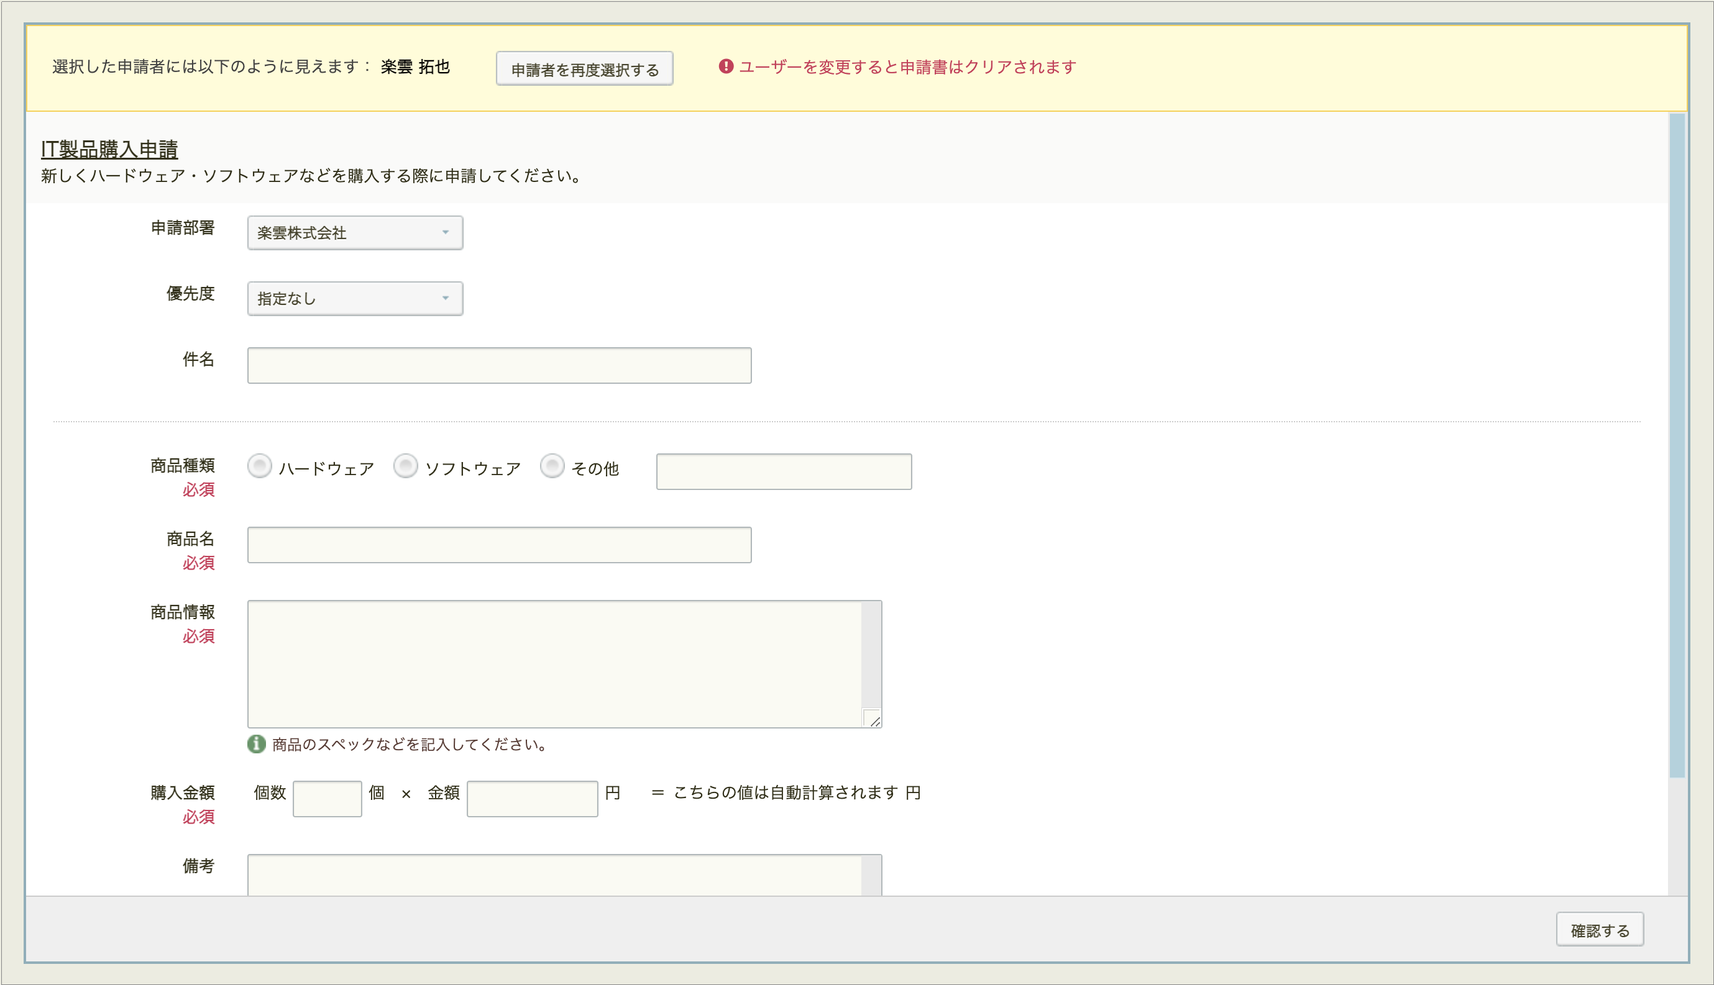The height and width of the screenshot is (985, 1714).
Task: Click the green info icon below 商品情報
Action: (x=257, y=744)
